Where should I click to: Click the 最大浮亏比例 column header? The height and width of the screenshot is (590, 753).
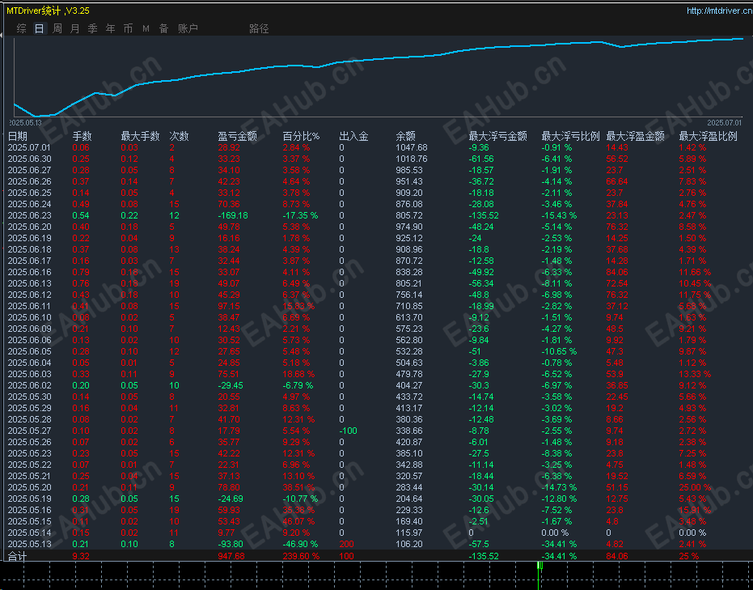[x=570, y=137]
